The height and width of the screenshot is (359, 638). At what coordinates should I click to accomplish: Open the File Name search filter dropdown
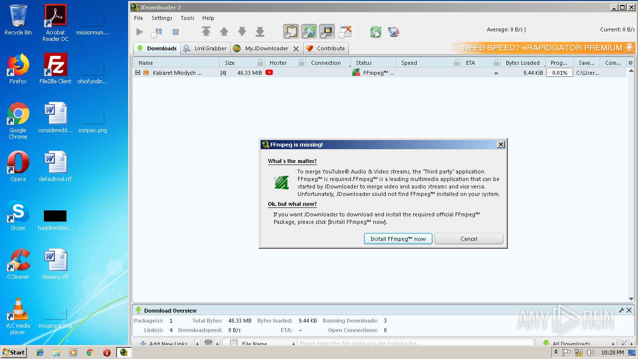coord(260,343)
